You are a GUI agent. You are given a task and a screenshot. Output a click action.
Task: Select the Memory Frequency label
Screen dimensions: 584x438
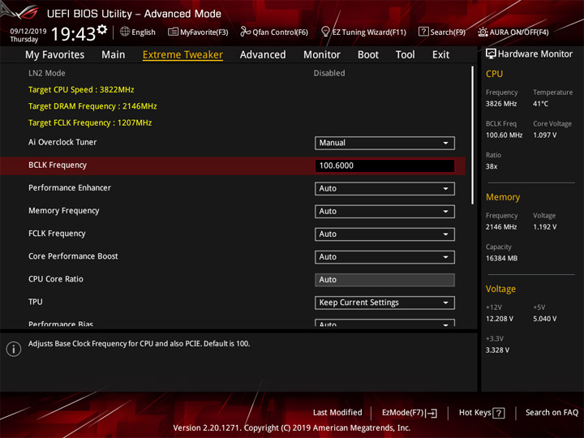pos(64,211)
